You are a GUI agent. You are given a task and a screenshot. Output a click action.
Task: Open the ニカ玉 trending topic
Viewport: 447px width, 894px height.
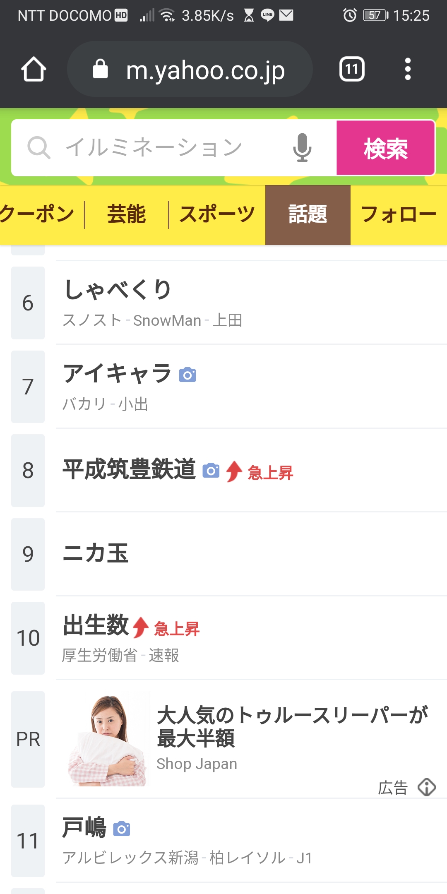pos(96,553)
